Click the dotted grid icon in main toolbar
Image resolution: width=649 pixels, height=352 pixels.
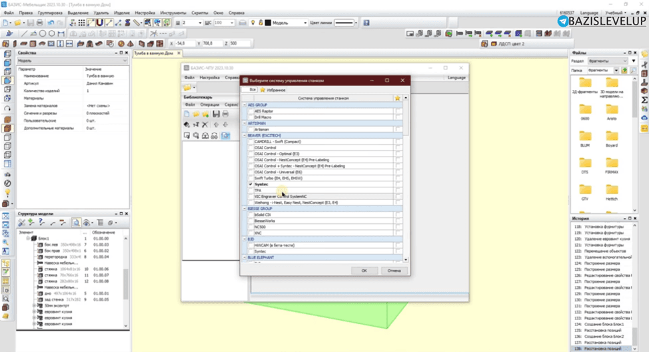pos(81,23)
